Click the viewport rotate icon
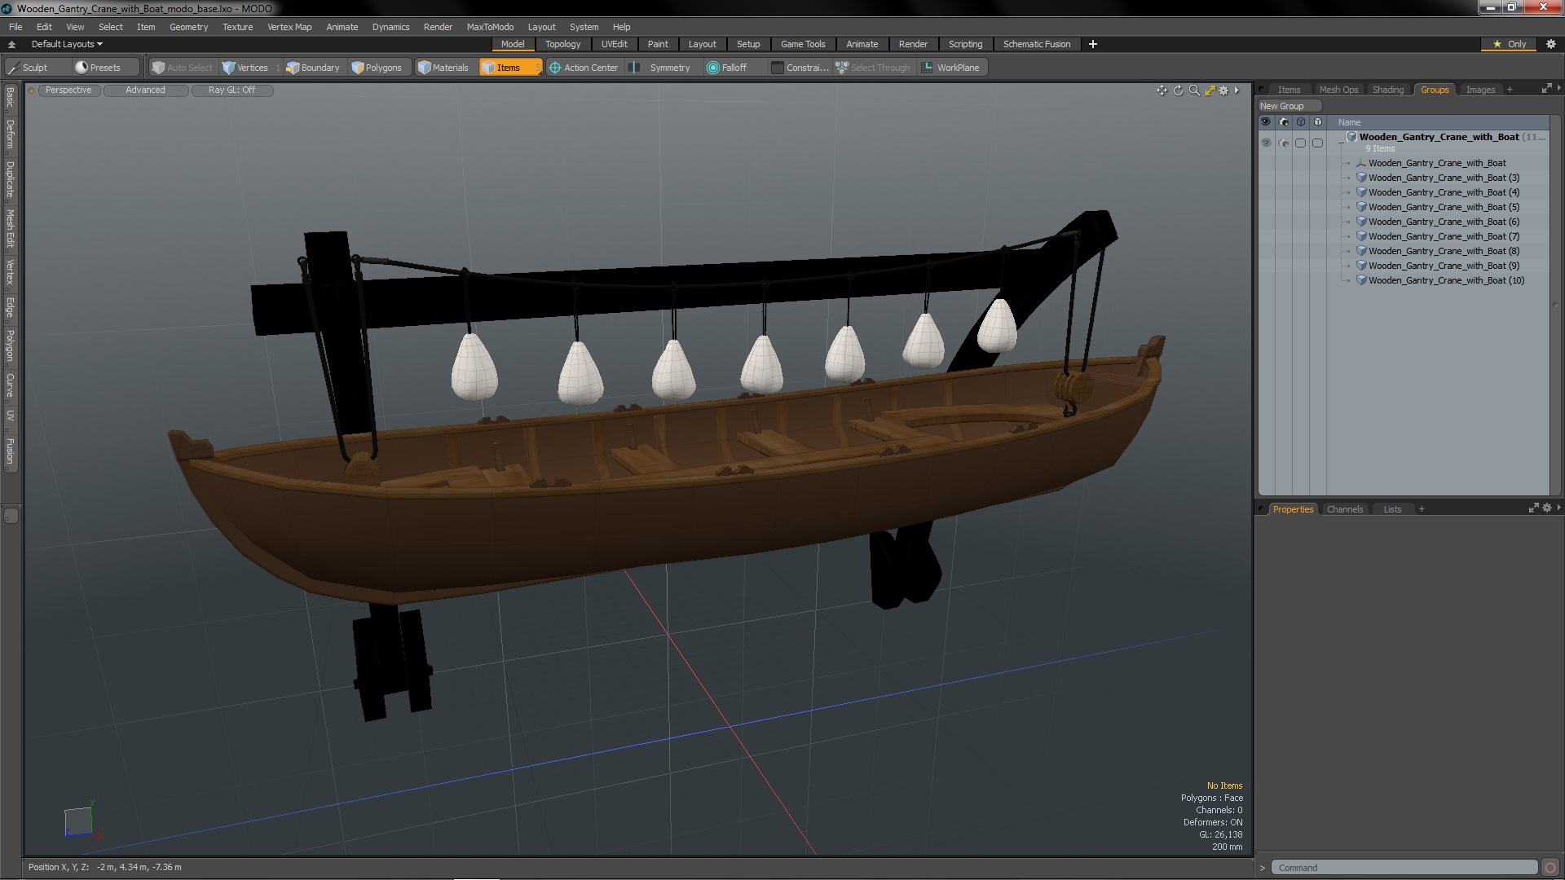 1178,90
